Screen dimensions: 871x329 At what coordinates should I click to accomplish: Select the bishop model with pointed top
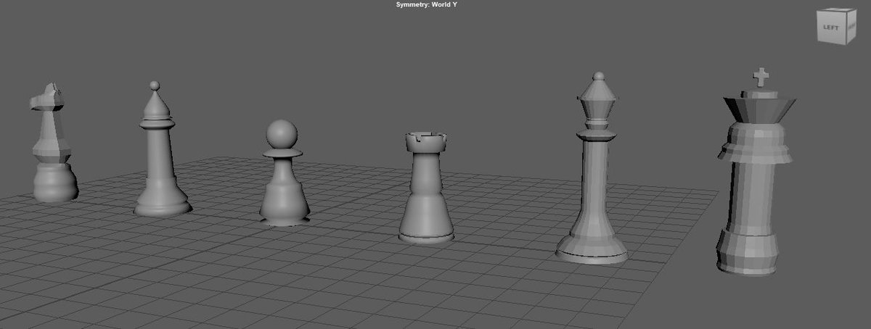[161, 149]
